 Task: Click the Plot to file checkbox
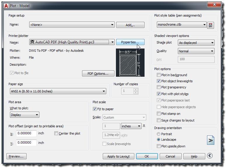(x=12, y=73)
